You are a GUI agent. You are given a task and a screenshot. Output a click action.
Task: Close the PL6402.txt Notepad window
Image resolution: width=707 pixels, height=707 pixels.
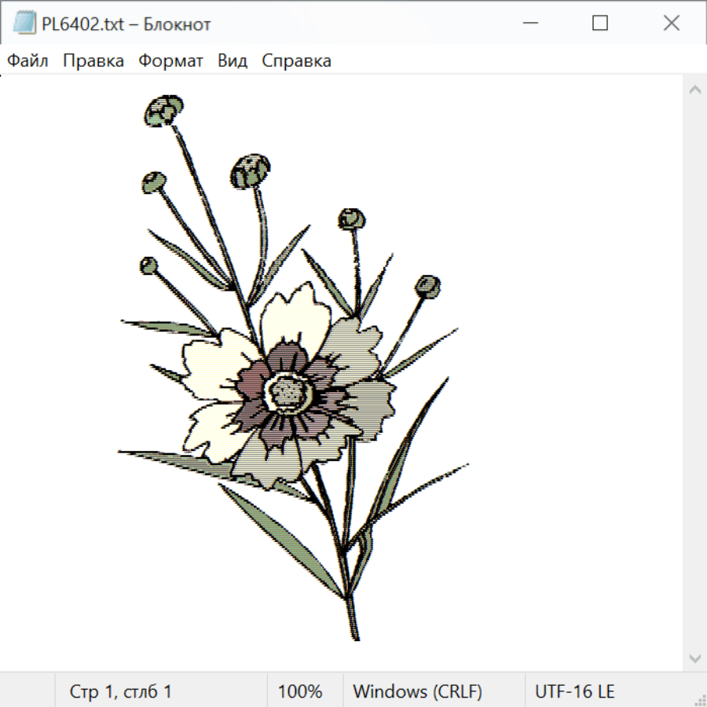pyautogui.click(x=672, y=24)
